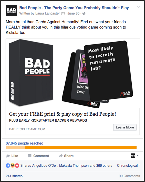Viewport: 145px width, 182px height.
Task: Click the Bad People page profile picture
Action: [x=11, y=10]
